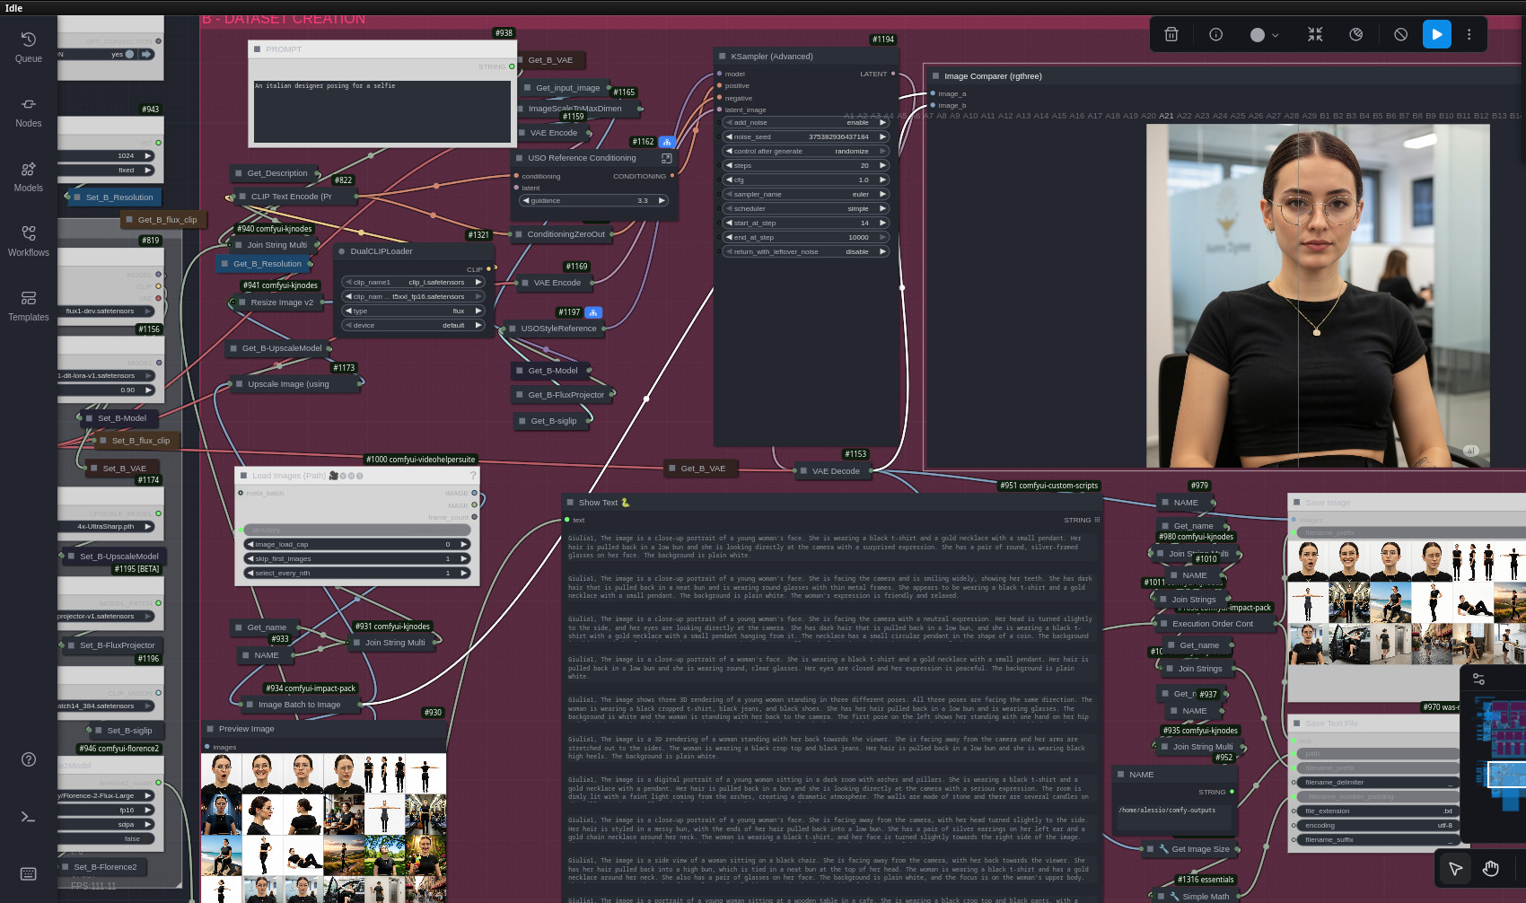Adjust the guidance slider set to 3.3

tap(593, 201)
